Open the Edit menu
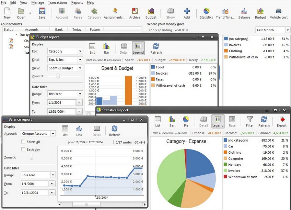This screenshot has width=291, height=210. coord(13,3)
